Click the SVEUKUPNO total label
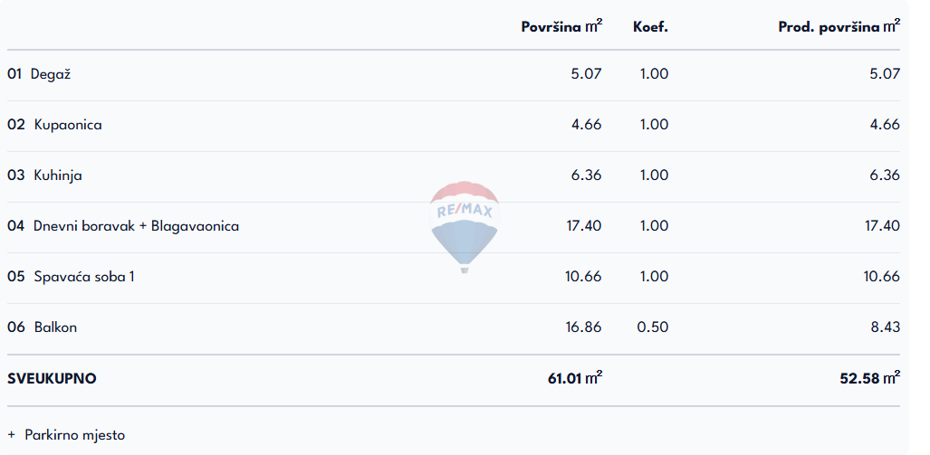930x455 pixels. point(52,379)
